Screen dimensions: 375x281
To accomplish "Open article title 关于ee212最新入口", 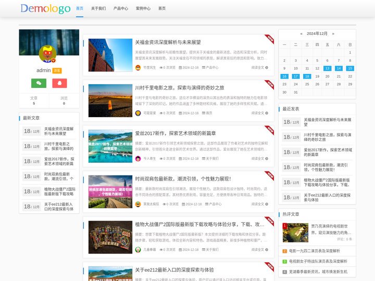I will pos(174,270).
